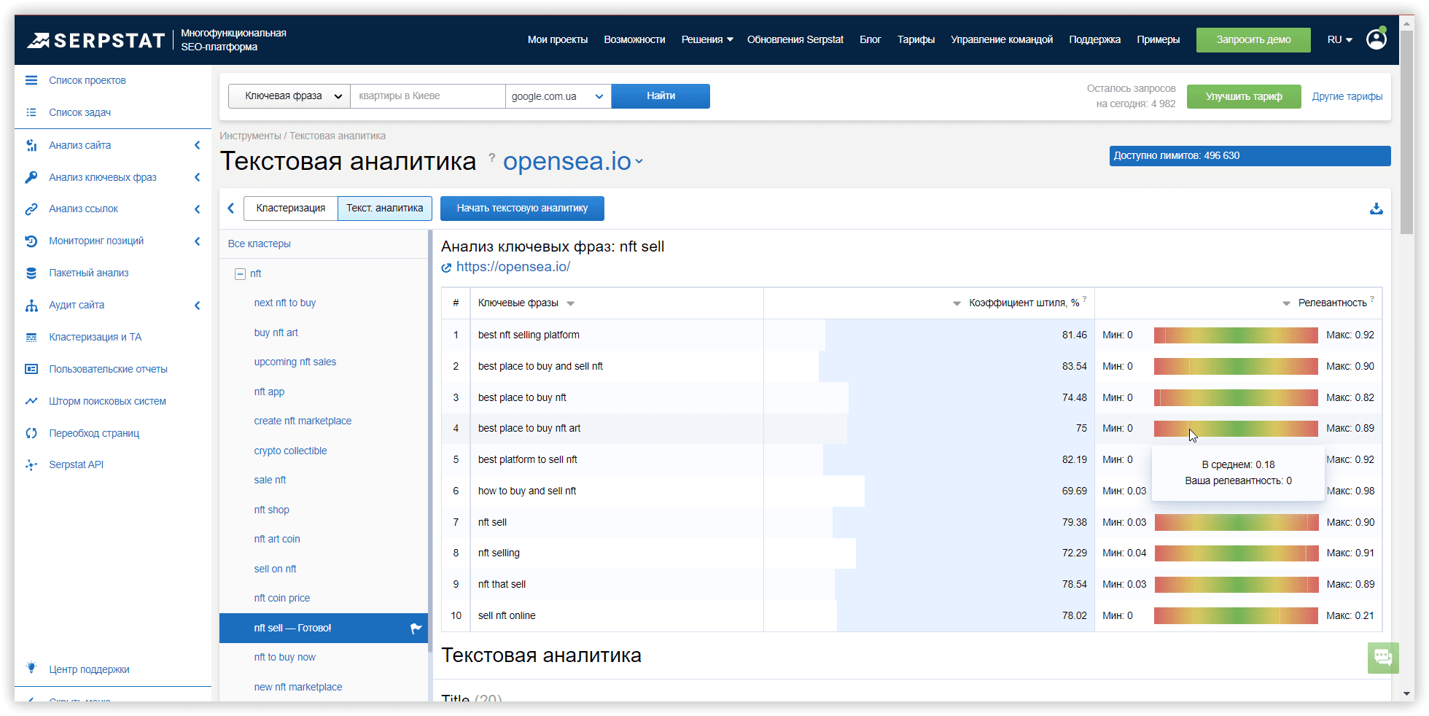Click the Другие тарифы link

1347,96
